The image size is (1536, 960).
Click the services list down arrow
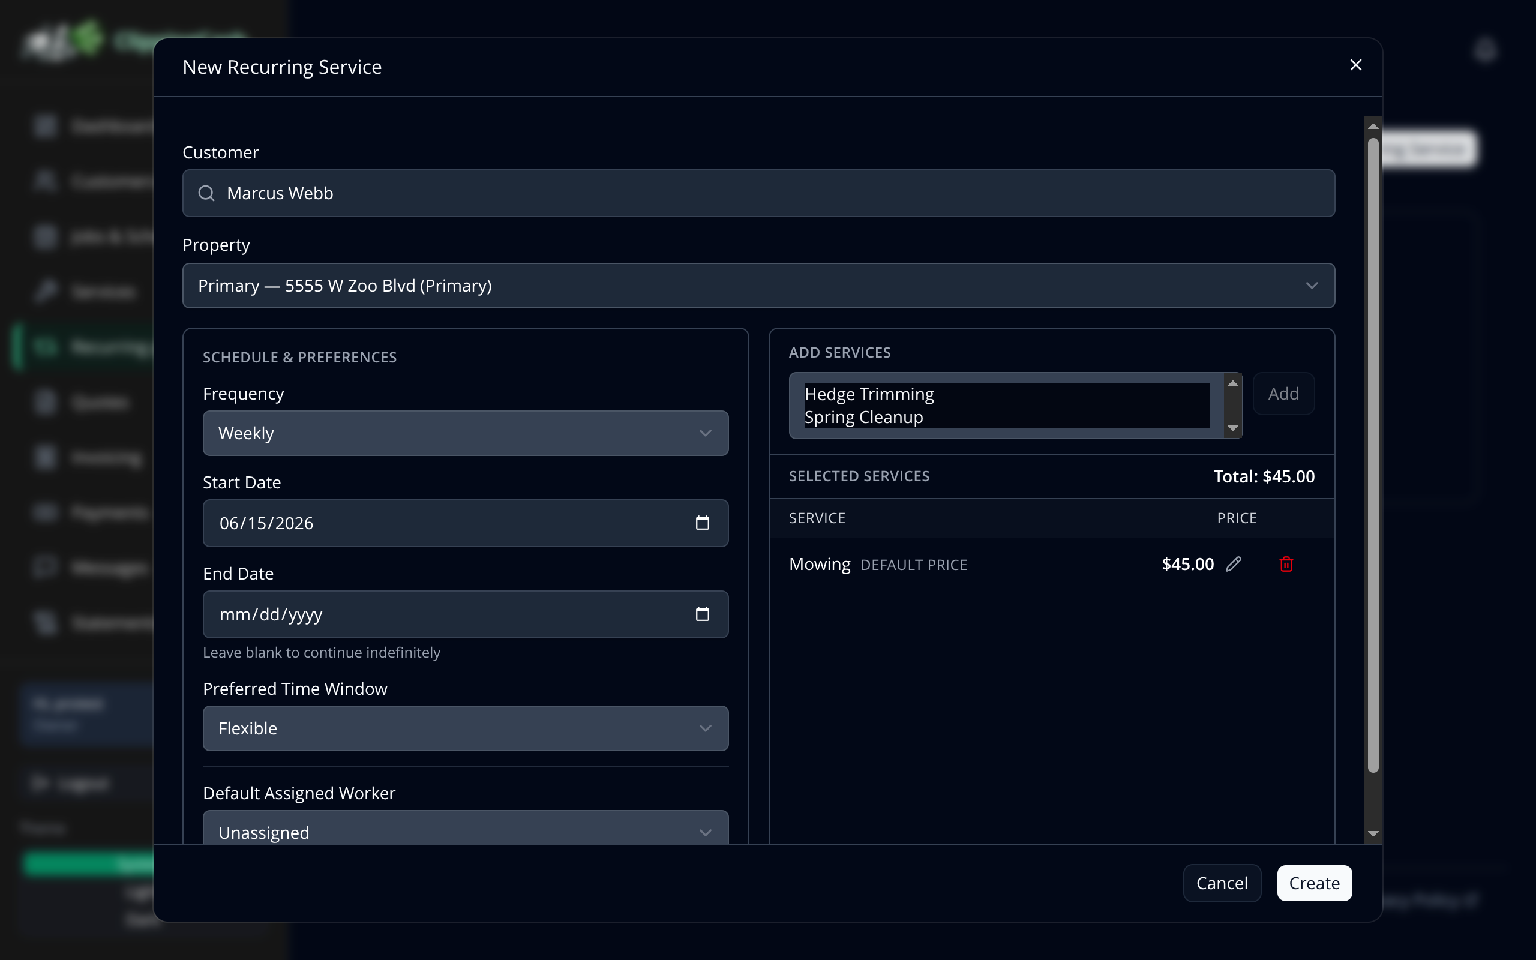(x=1232, y=428)
